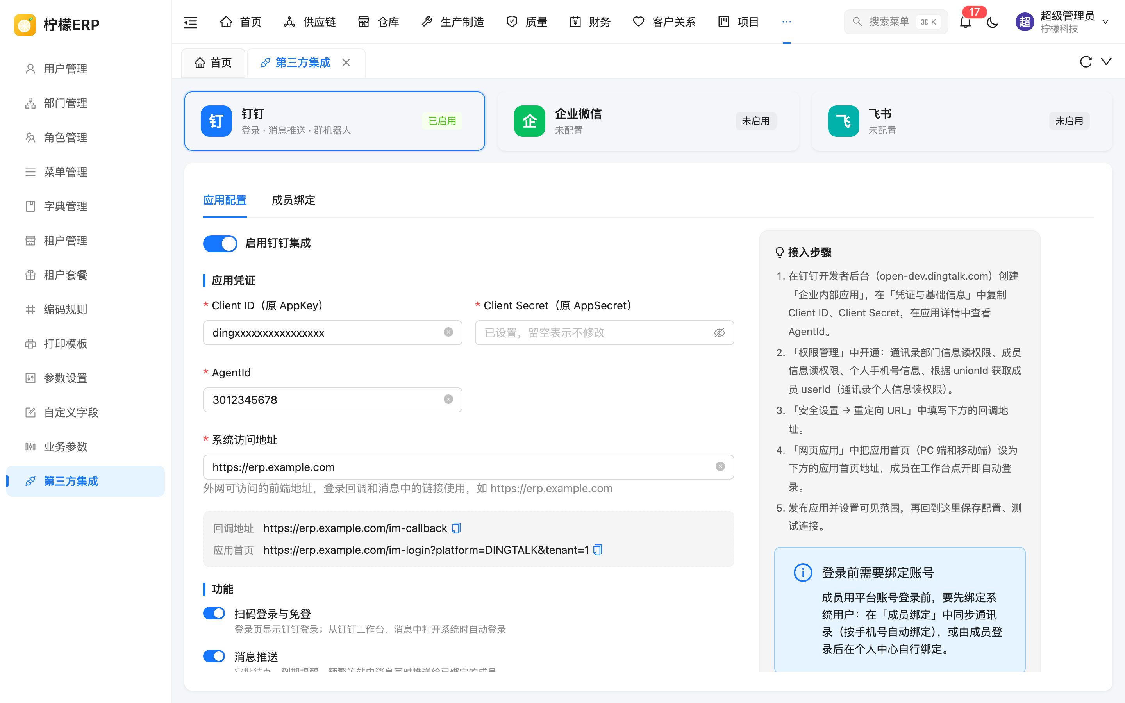This screenshot has height=703, width=1125.
Task: Go to 打印模板 in the sidebar
Action: tap(86, 344)
